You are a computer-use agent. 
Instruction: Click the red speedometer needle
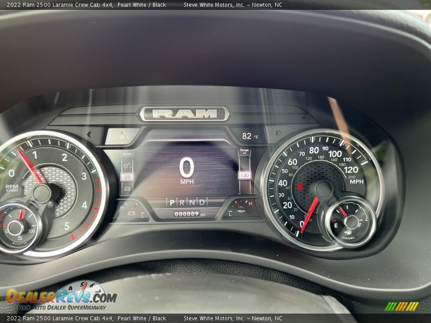(x=309, y=215)
